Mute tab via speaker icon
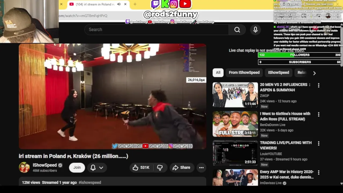Viewport: 343px width, 193px height. coord(119,4)
